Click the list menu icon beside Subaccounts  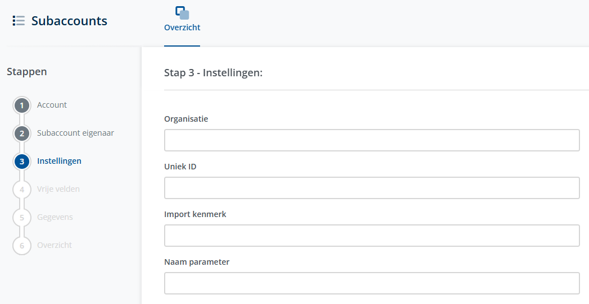(19, 21)
